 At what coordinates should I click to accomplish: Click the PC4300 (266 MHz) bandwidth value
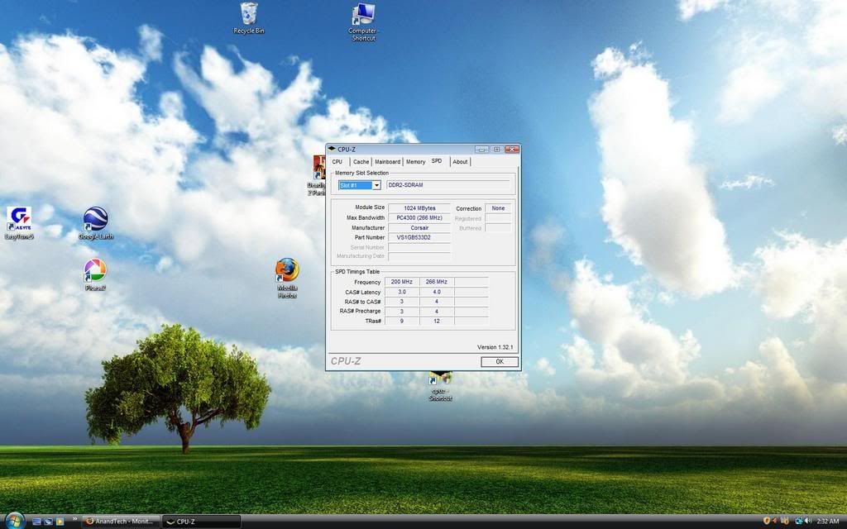[419, 217]
